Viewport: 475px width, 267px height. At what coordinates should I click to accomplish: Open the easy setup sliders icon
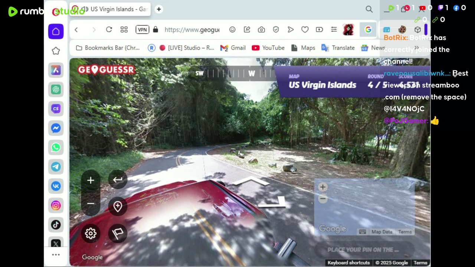(x=334, y=30)
